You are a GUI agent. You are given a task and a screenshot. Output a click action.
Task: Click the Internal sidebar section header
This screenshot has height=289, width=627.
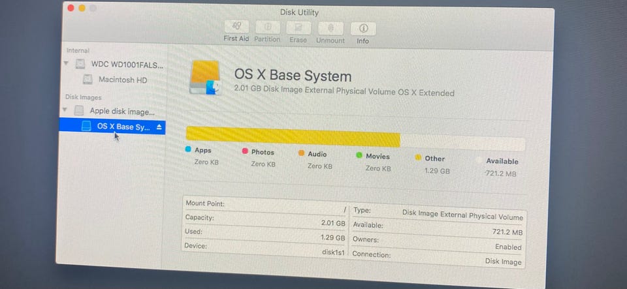78,50
